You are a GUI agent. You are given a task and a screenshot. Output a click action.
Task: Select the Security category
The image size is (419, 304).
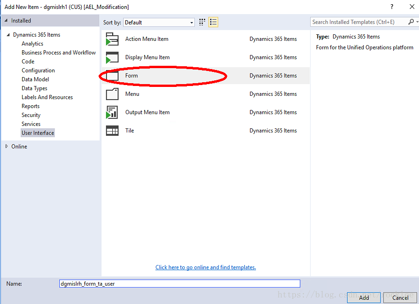point(31,115)
